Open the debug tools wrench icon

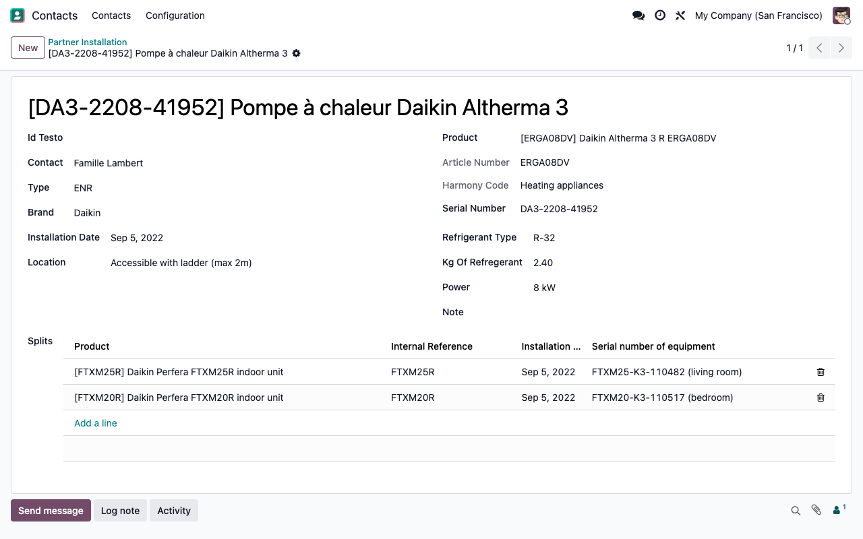tap(680, 15)
